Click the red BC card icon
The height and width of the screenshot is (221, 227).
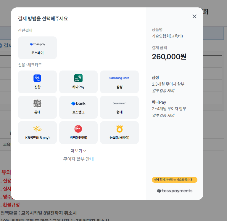78,129
